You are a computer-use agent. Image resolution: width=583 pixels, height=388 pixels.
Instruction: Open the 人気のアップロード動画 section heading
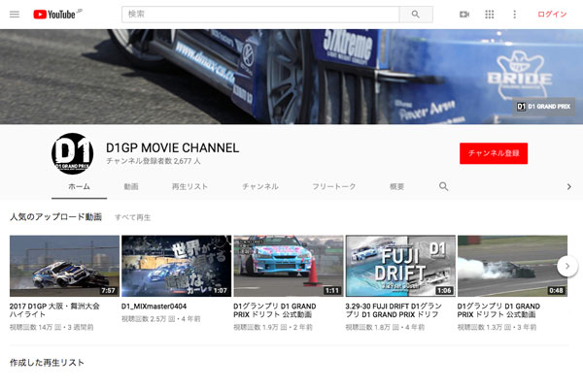coord(55,217)
